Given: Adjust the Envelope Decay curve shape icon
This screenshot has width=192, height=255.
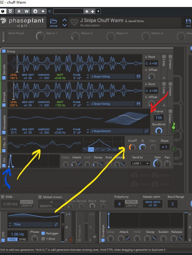Looking at the screenshot, I should click(x=154, y=238).
